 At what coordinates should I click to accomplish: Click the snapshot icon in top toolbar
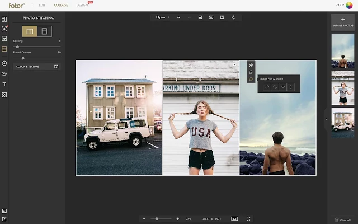point(211,17)
